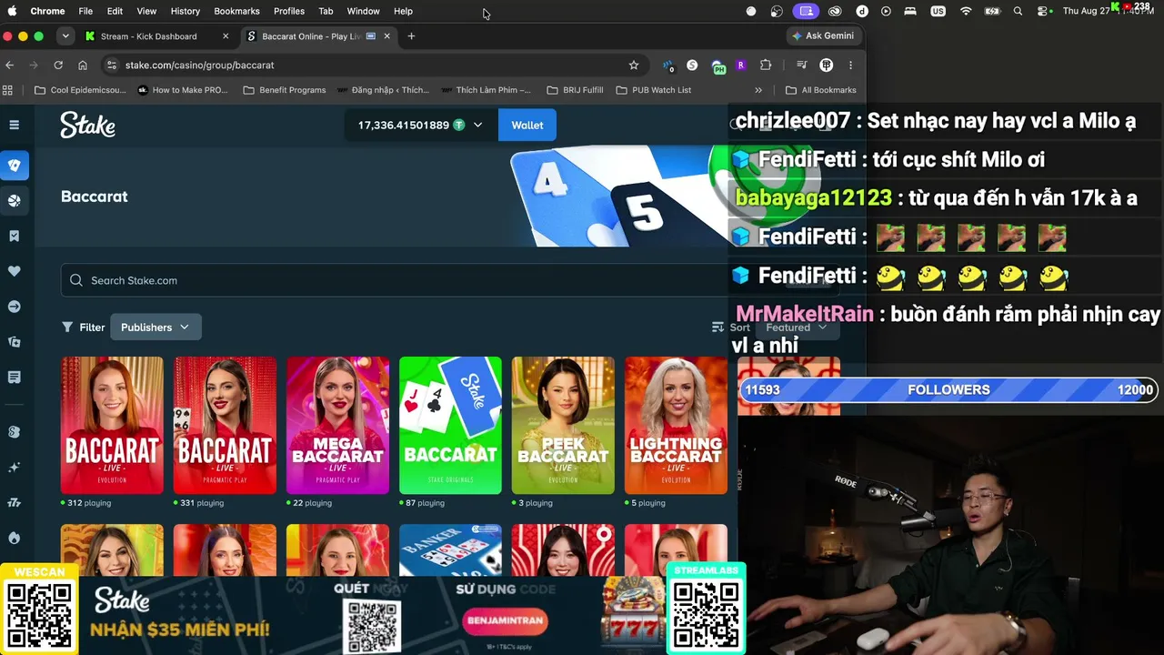The width and height of the screenshot is (1164, 655).
Task: Open Chrome profile avatar
Action: click(x=827, y=65)
